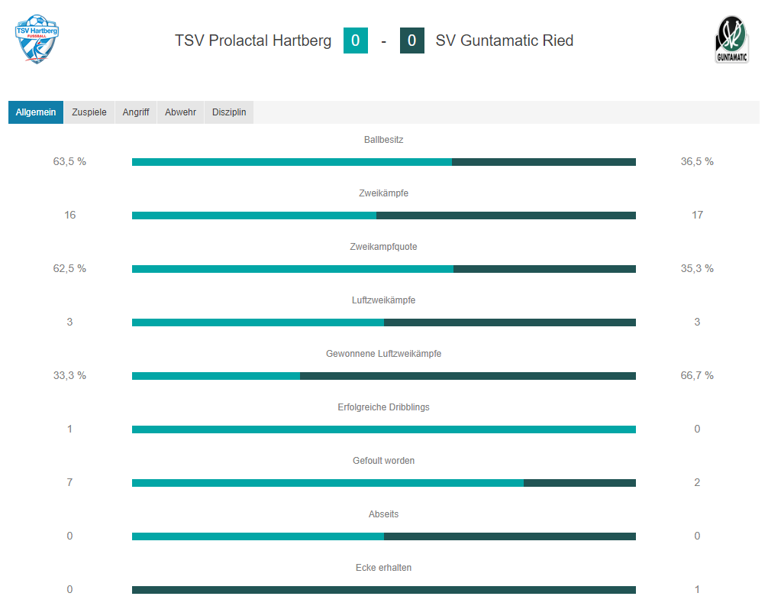This screenshot has height=606, width=768.
Task: Click the TSV Prolactal Hartberg team name
Action: click(x=253, y=41)
